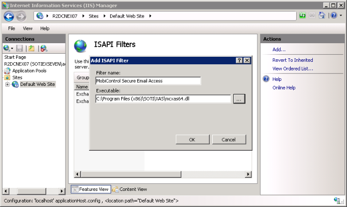
Task: Click the Stop icon in the top toolbar
Action: coord(312,16)
